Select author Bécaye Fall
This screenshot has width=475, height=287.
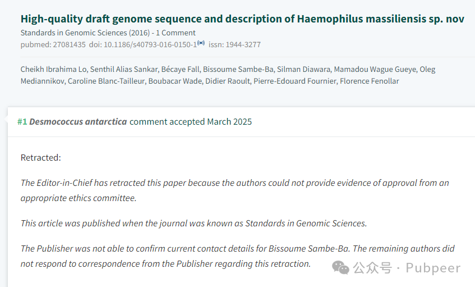coord(180,70)
